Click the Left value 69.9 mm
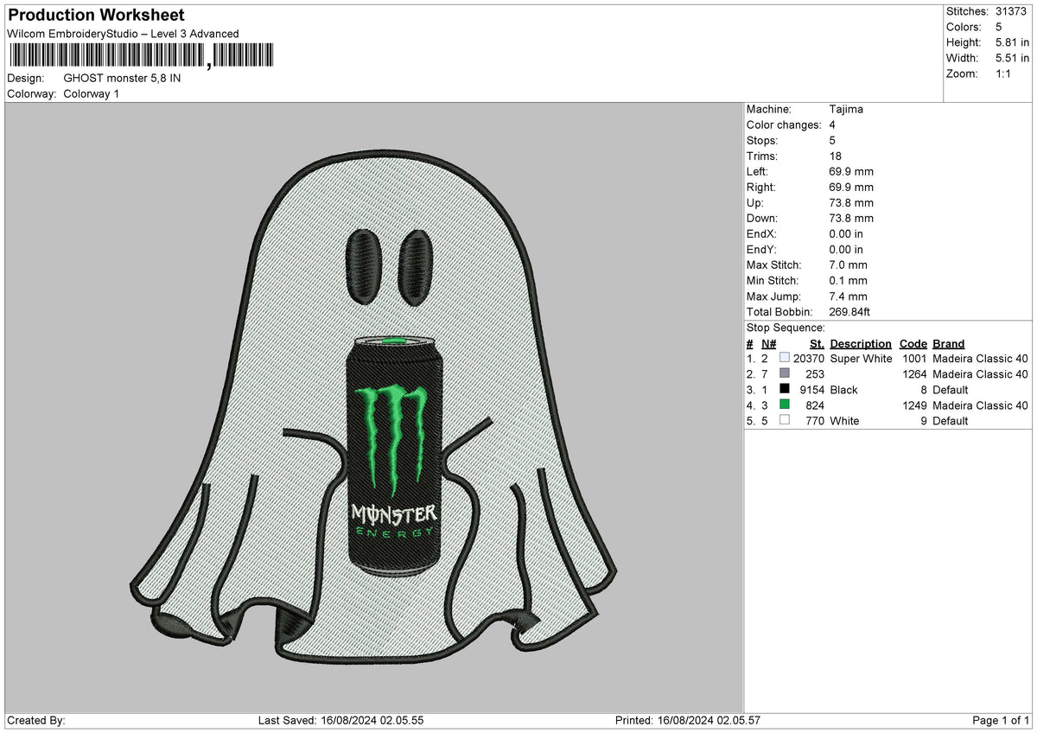Viewport: 1037px width, 733px height. pyautogui.click(x=851, y=171)
